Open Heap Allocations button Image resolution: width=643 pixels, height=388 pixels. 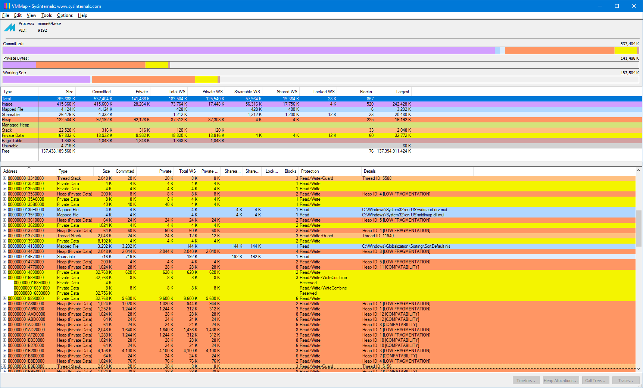pyautogui.click(x=561, y=381)
